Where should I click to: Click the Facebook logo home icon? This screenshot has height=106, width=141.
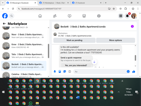(x=5, y=16)
